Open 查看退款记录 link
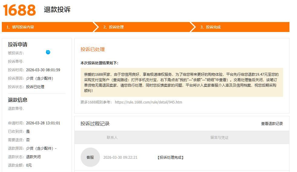Viewport: 297px width, 172px height. click(272, 123)
